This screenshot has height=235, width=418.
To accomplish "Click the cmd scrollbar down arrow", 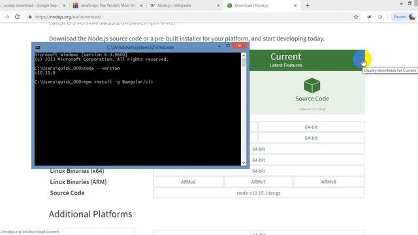I will [x=244, y=163].
